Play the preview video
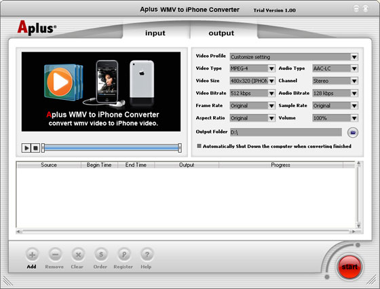This screenshot has width=380, height=289. click(26, 148)
